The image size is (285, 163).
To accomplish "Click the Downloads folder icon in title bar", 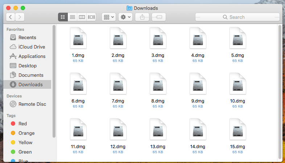I will (129, 8).
